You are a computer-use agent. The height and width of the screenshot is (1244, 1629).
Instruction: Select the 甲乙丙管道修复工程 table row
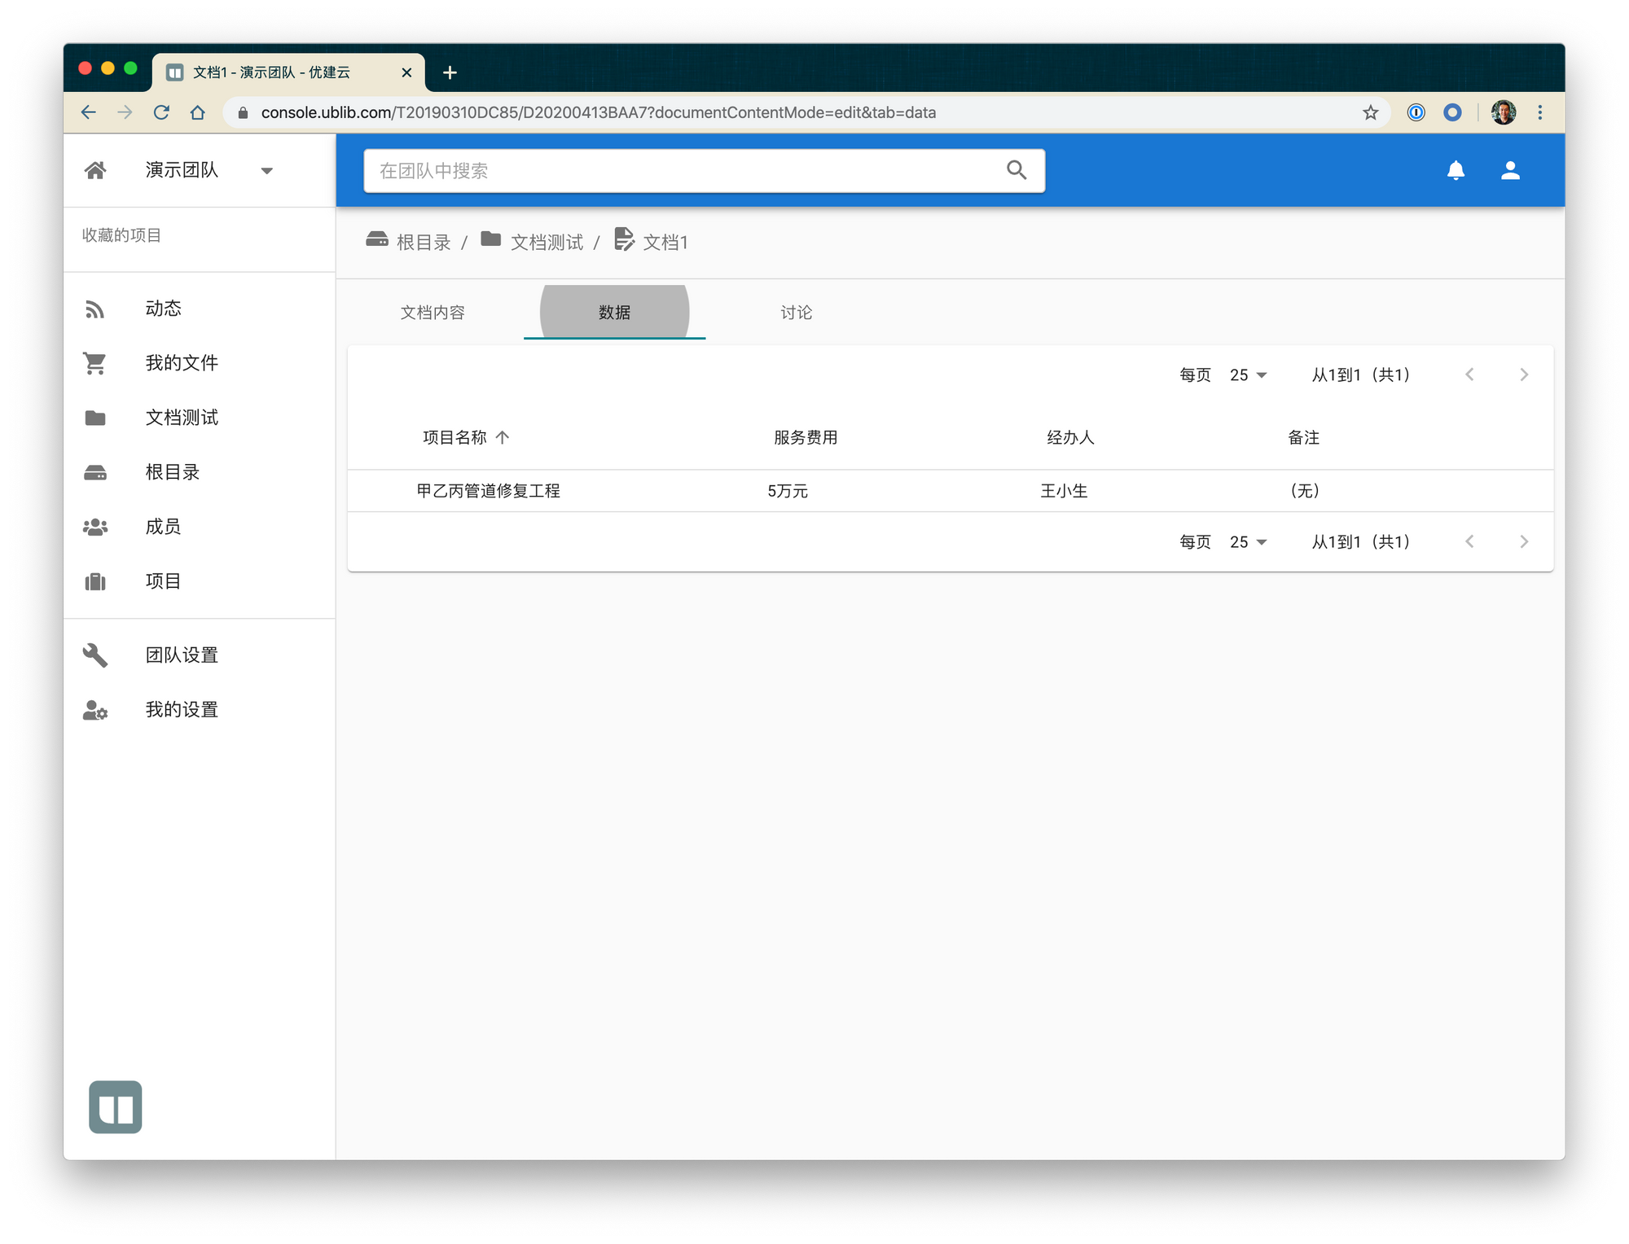489,491
